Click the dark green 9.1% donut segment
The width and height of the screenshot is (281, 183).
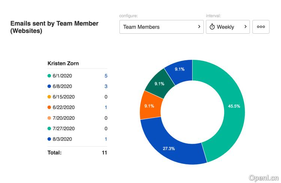(159, 83)
